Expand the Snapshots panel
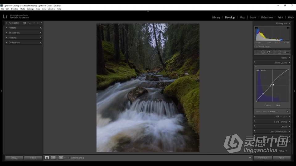This screenshot has width=296, height=166. click(x=6, y=33)
